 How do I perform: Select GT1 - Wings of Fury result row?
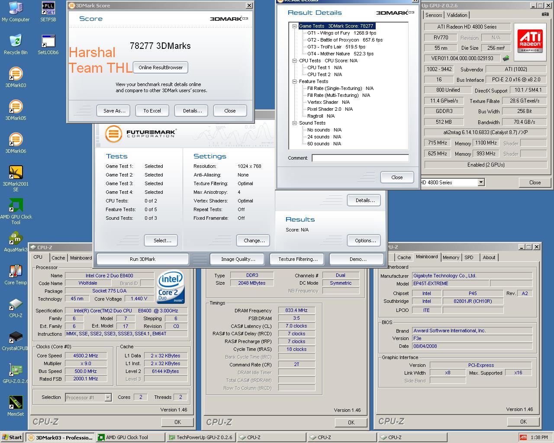pos(341,33)
